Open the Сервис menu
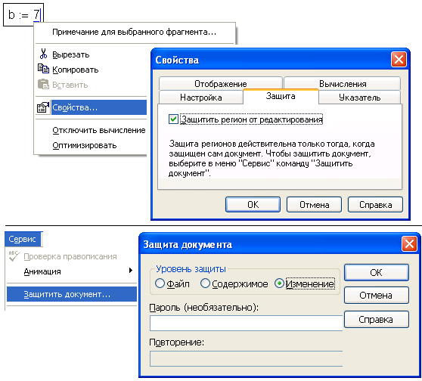The width and height of the screenshot is (422, 381). 23,239
